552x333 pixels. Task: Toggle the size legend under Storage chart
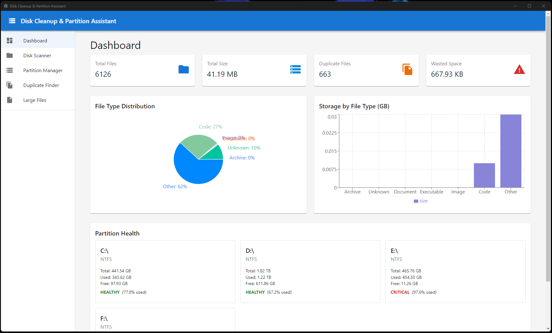[420, 201]
